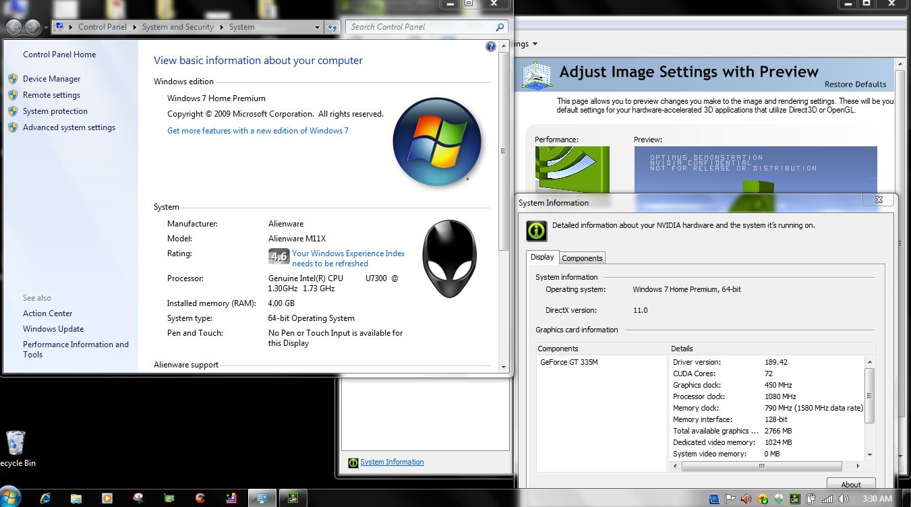The width and height of the screenshot is (911, 507).
Task: Switch to Display tab in System Information
Action: [x=542, y=257]
